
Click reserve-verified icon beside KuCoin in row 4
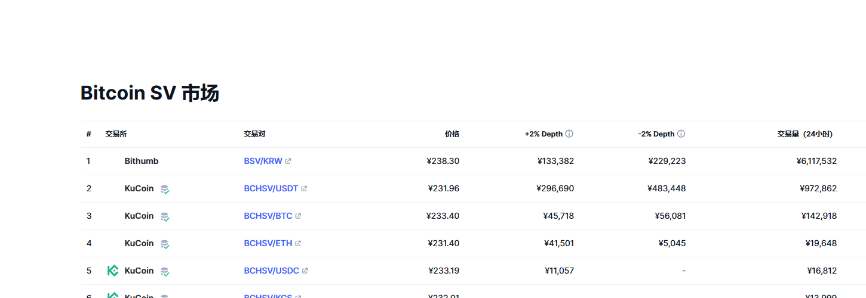(x=165, y=244)
